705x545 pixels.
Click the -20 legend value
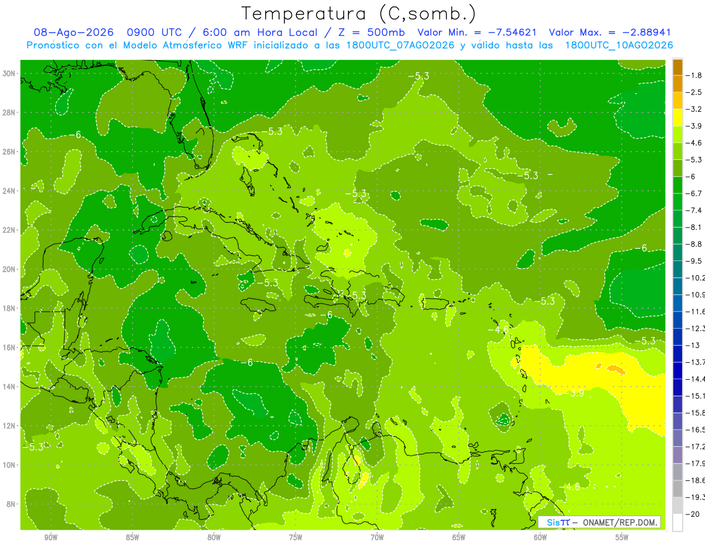pos(693,514)
